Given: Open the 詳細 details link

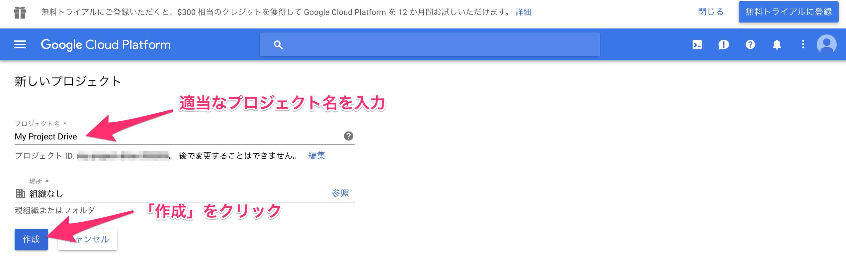Looking at the screenshot, I should click(x=523, y=12).
